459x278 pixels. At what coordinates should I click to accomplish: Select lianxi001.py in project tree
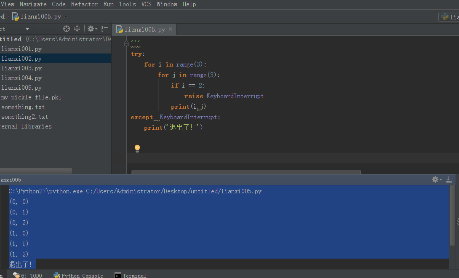click(x=21, y=49)
